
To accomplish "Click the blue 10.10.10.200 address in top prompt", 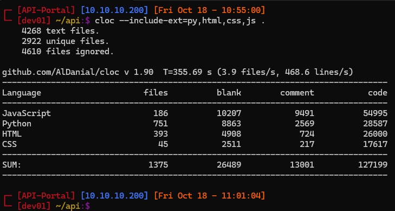I will coord(115,10).
